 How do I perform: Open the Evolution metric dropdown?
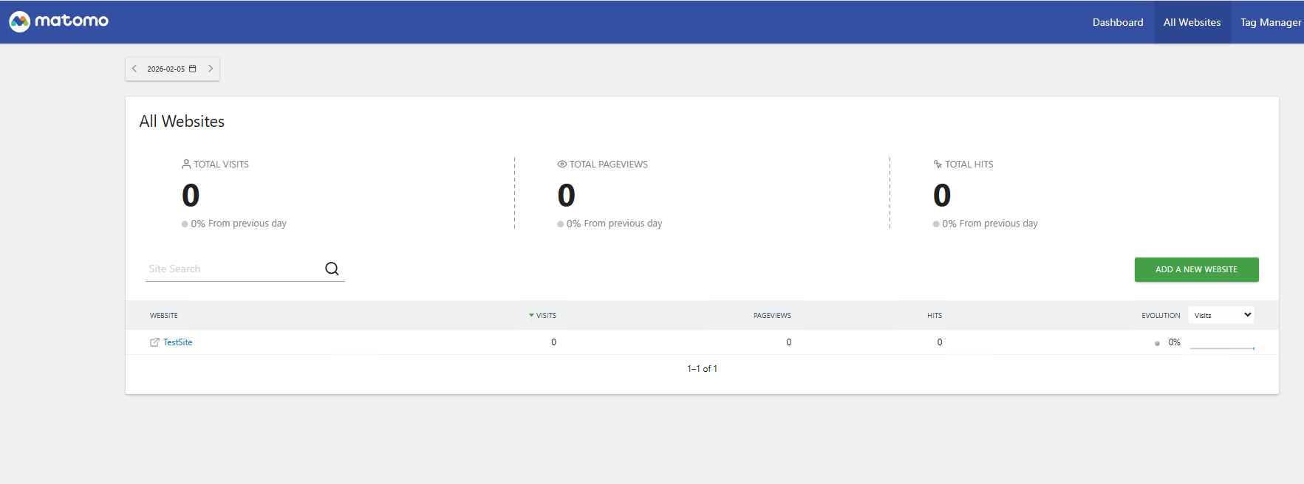[1221, 315]
